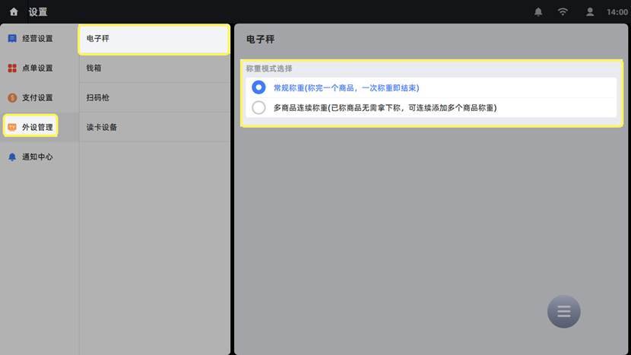Click the 通知中心 bell icon

tap(12, 157)
